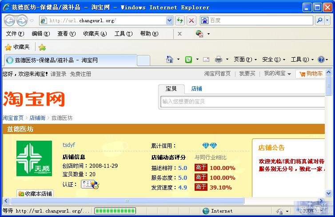The width and height of the screenshot is (335, 217).
Task: Click the vertical scrollbar up arrow
Action: 328,72
